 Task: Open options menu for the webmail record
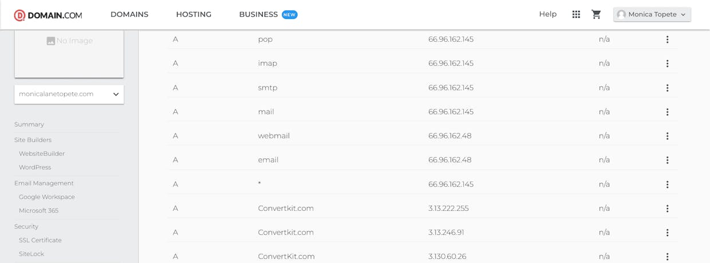tap(667, 136)
